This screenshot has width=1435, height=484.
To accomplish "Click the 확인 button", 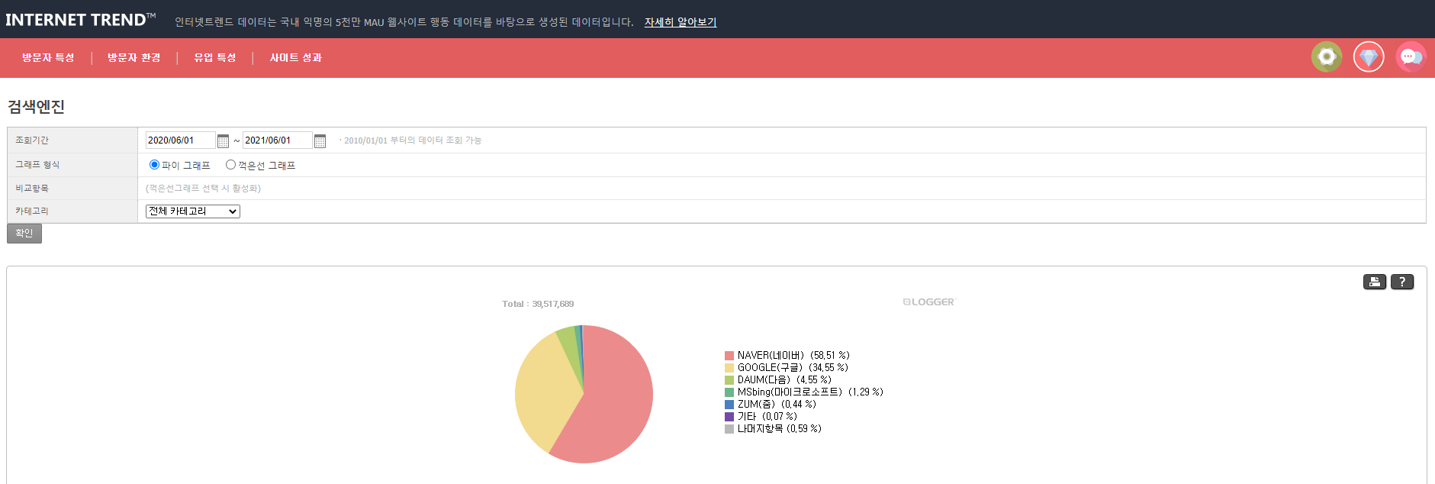I will 24,234.
